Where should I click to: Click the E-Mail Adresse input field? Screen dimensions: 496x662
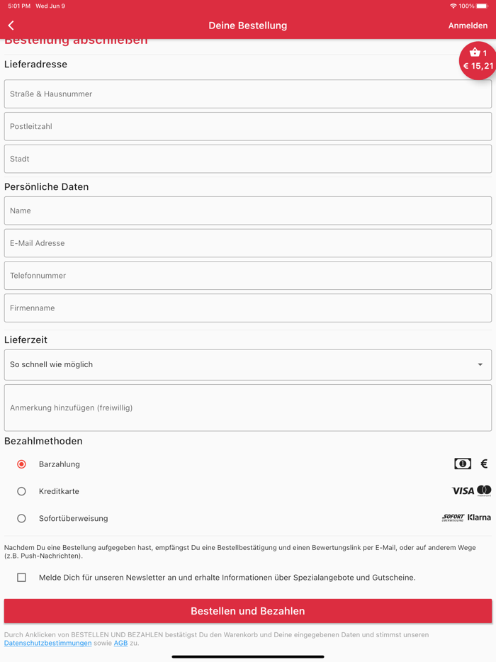pos(248,243)
